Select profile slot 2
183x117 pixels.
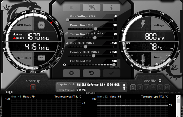pos(140,87)
